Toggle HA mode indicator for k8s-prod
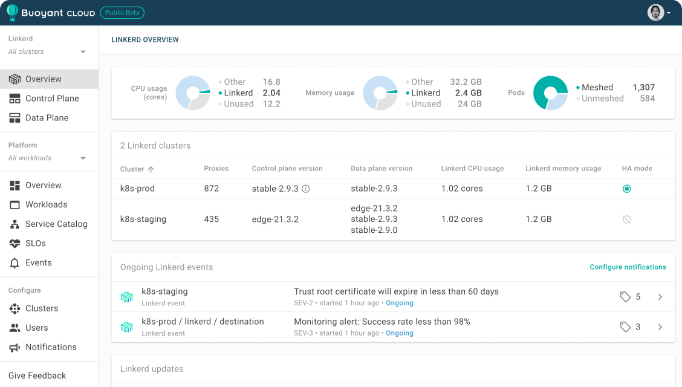This screenshot has height=387, width=682. [x=627, y=189]
